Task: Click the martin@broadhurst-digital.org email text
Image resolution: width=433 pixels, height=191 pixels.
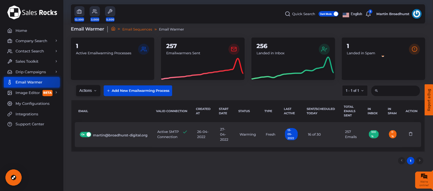Action: pos(120,135)
